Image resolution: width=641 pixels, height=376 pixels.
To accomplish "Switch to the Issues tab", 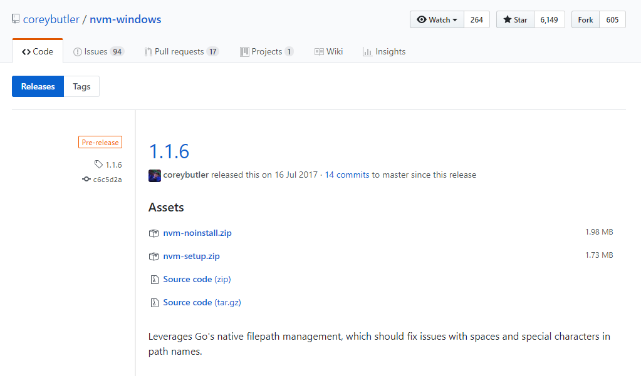I will pos(98,51).
